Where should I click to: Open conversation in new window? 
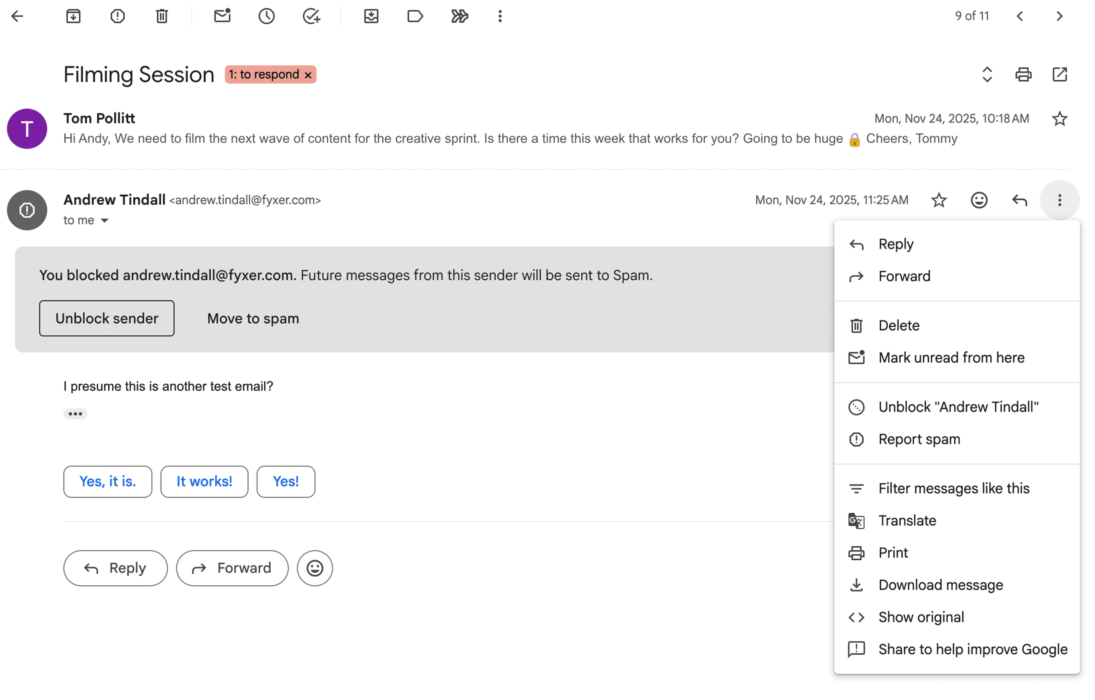coord(1060,75)
